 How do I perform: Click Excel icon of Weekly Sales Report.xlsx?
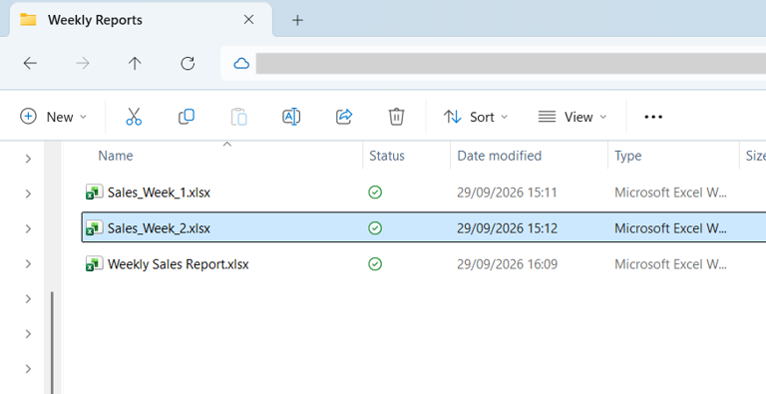(x=95, y=264)
